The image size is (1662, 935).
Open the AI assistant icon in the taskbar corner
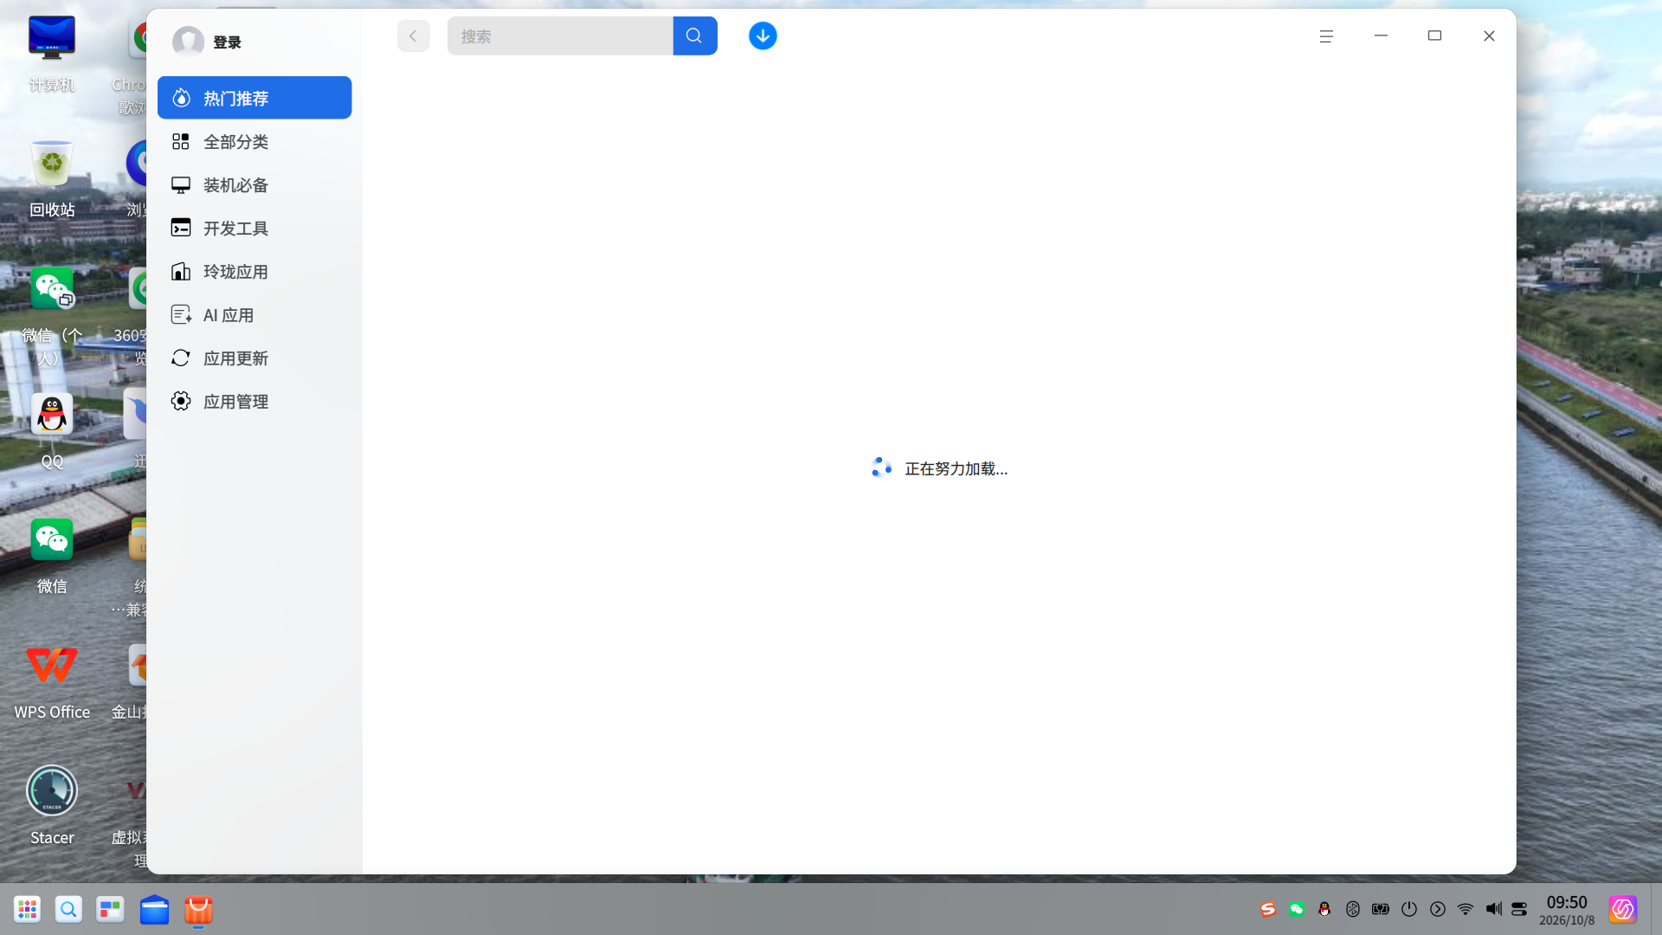(x=1622, y=909)
